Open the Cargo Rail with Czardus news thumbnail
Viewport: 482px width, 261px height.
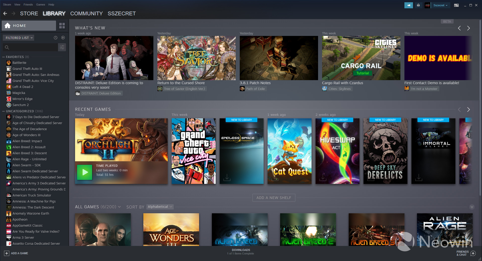click(x=361, y=58)
